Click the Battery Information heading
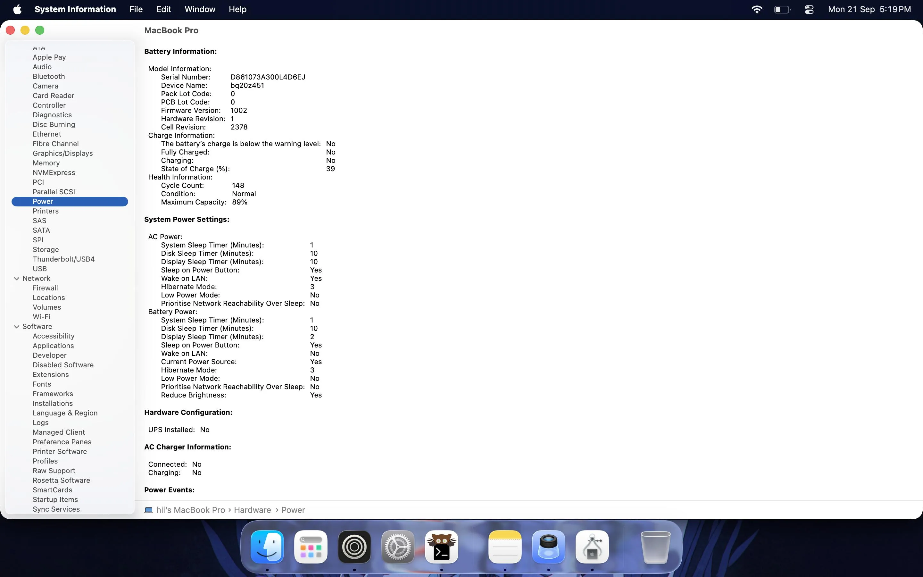 pos(180,52)
